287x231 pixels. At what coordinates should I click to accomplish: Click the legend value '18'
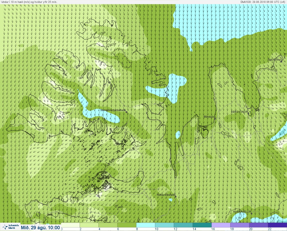click(232, 229)
